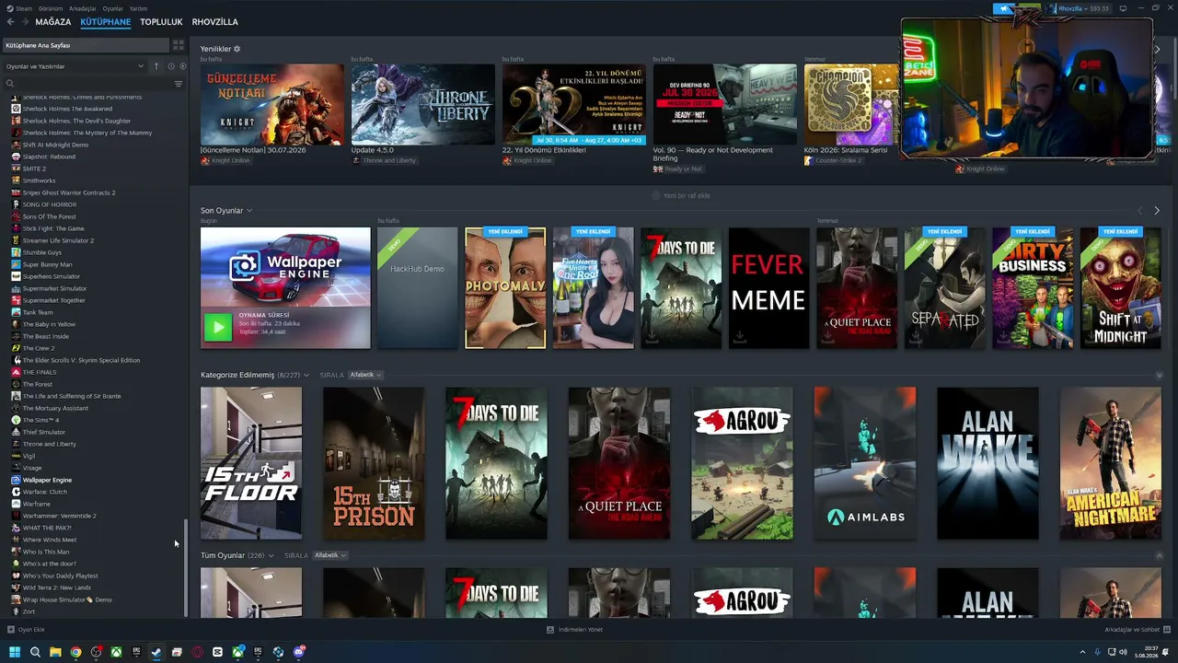Open Alan Wake cover in Kategorize Edilmemiş
The width and height of the screenshot is (1178, 663).
point(987,463)
